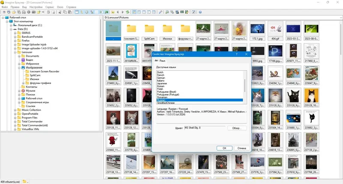This screenshot has height=184, width=343.
Task: Click the question mark in dialog title bar
Action: pyautogui.click(x=237, y=54)
